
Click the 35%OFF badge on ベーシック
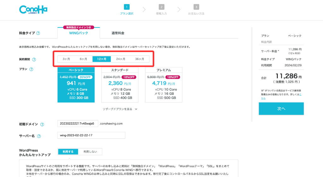85,77
